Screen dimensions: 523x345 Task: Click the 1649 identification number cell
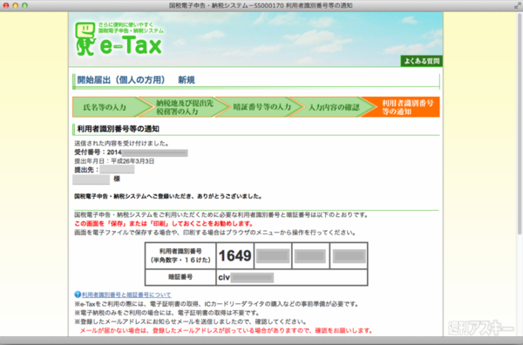(x=235, y=255)
